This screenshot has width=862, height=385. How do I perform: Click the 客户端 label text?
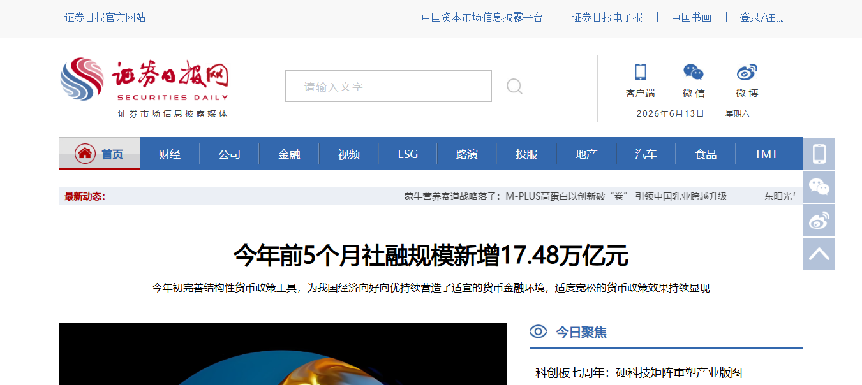[640, 93]
